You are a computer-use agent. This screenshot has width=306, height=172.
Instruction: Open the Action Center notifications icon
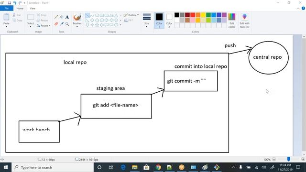click(x=298, y=167)
